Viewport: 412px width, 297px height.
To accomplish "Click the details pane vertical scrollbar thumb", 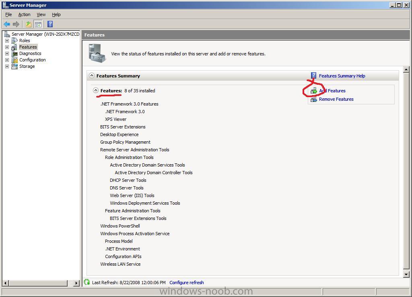I will point(406,171).
